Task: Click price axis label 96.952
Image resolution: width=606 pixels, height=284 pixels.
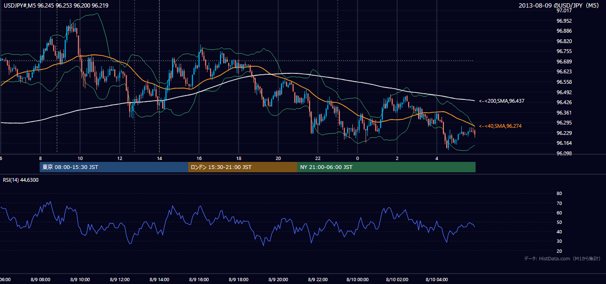Action: [564, 21]
